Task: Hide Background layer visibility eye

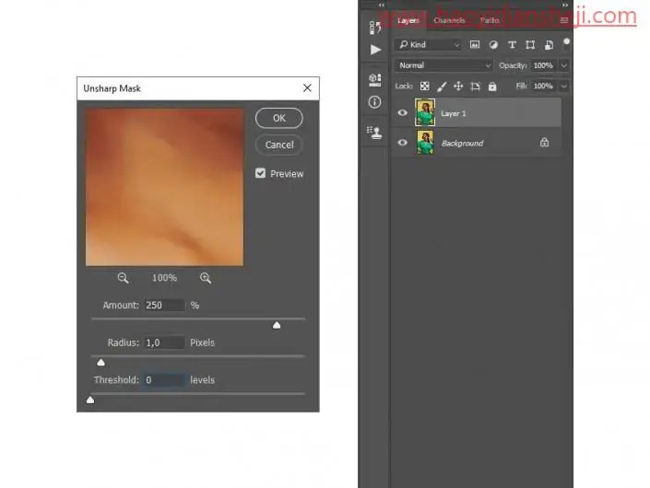Action: 403,143
